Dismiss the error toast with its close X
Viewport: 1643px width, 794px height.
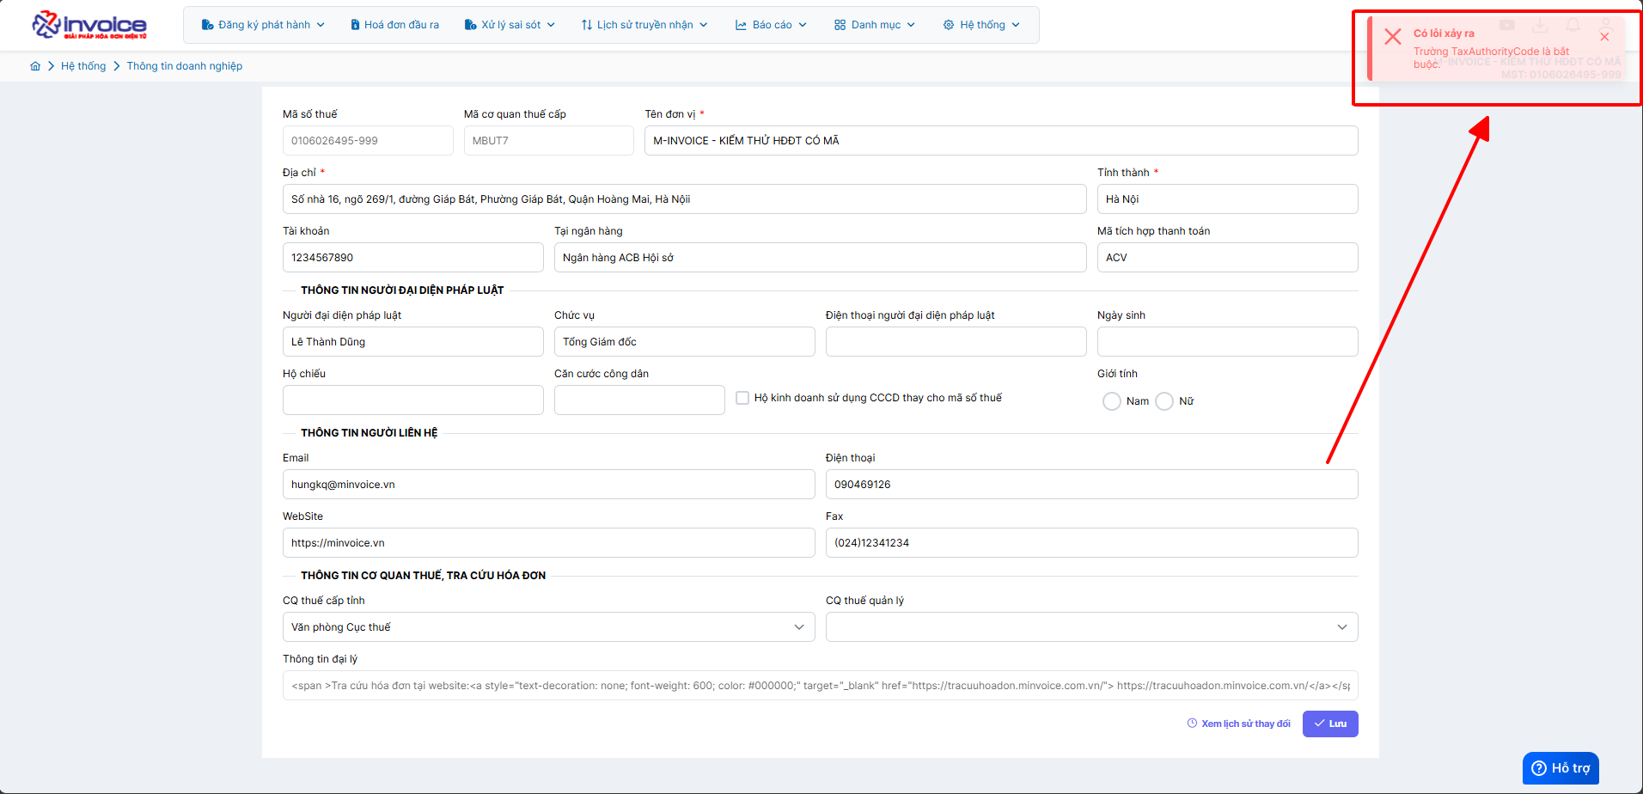click(x=1604, y=37)
